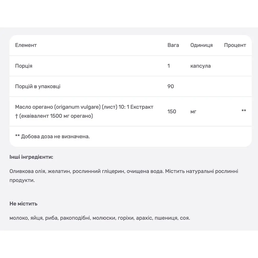This screenshot has width=258, height=258.
Task: Click the Добова доза не визначена footnote
Action: (x=52, y=136)
